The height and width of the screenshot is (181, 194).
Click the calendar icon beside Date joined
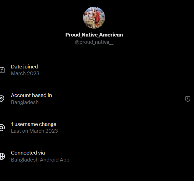pos(2,70)
